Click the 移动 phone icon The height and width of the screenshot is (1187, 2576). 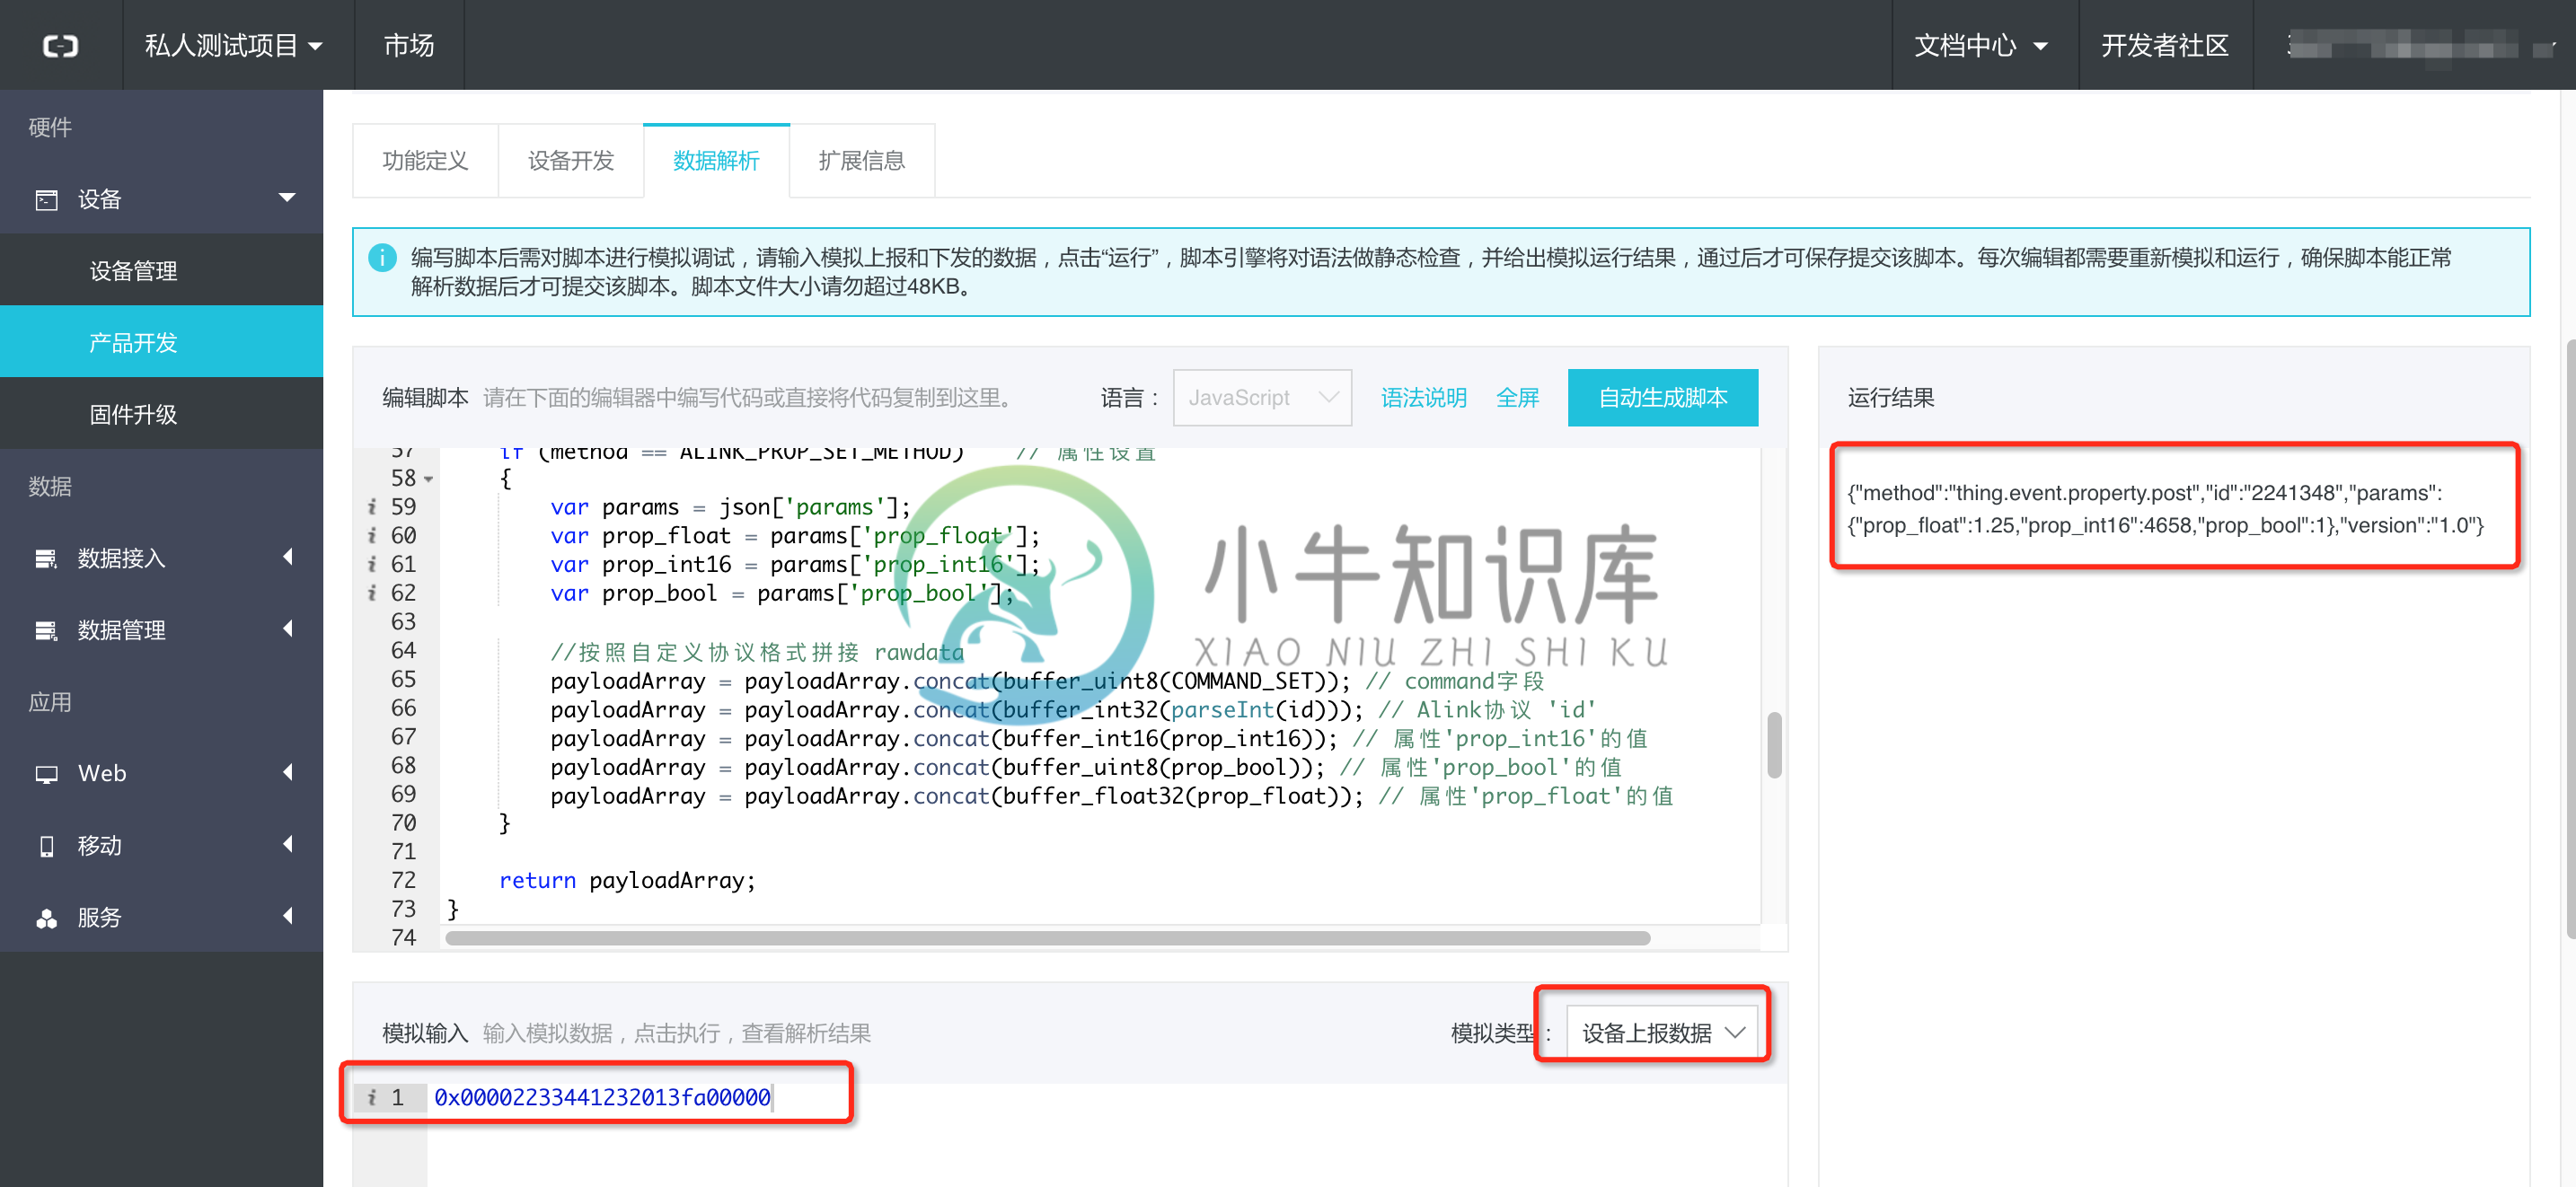tap(46, 846)
